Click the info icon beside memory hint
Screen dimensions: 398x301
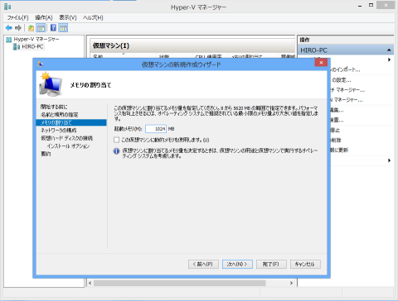116,151
